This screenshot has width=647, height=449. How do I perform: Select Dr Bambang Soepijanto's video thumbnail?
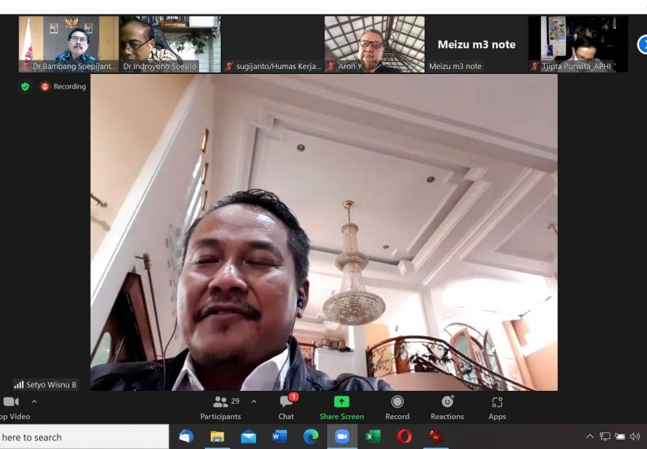pyautogui.click(x=68, y=44)
